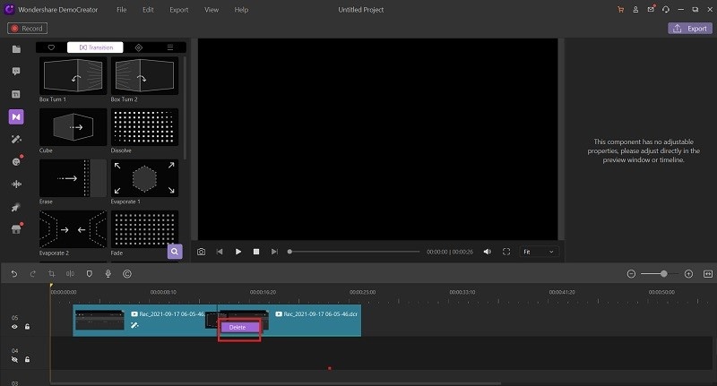Viewport: 717px width, 386px height.
Task: Select the transitions sidebar icon
Action: pyautogui.click(x=16, y=117)
